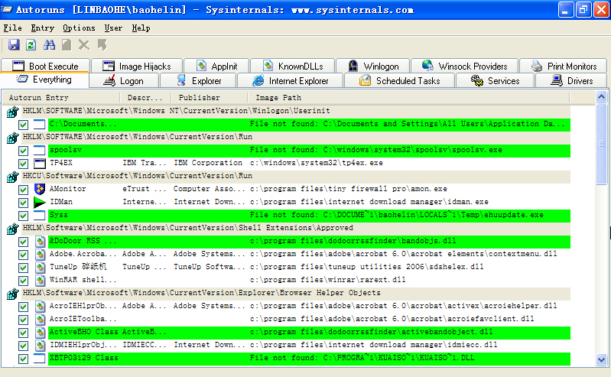Click the Find binoculars icon
The height and width of the screenshot is (377, 611).
click(49, 45)
